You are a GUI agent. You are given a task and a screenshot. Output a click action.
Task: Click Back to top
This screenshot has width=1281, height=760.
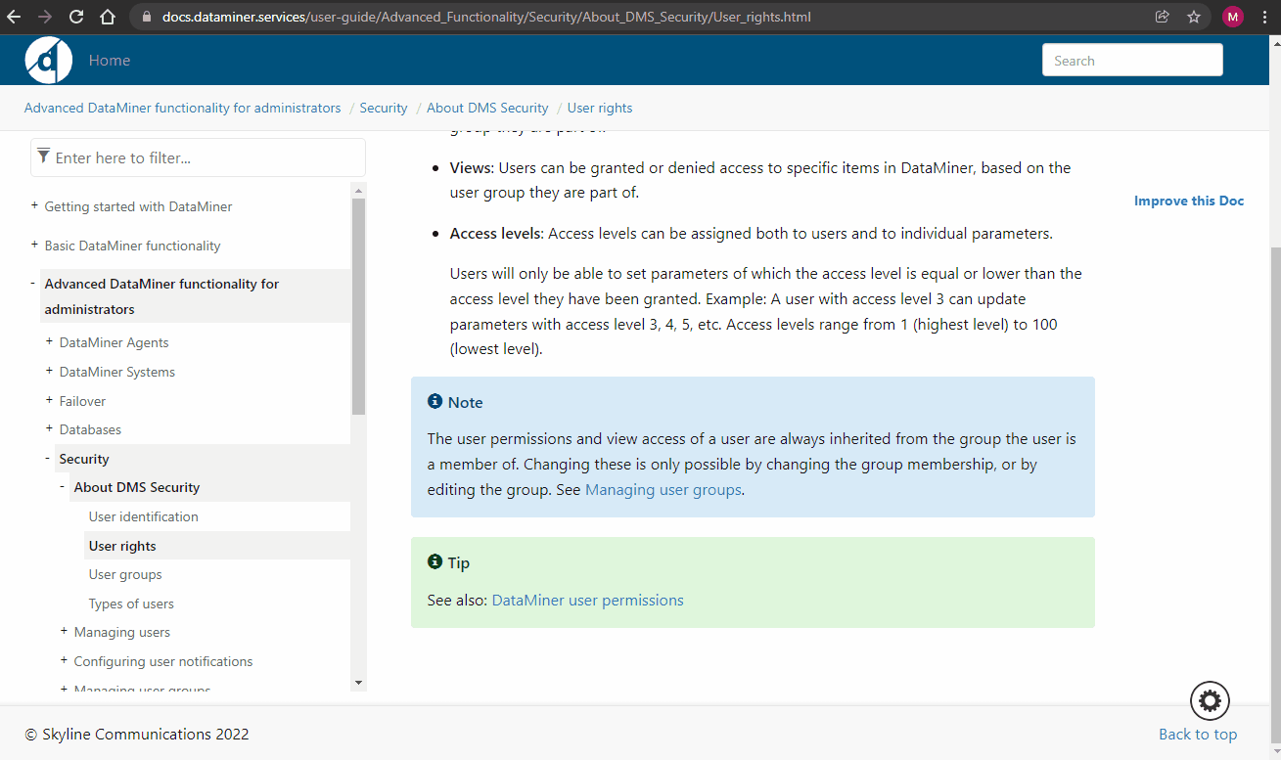click(1198, 734)
